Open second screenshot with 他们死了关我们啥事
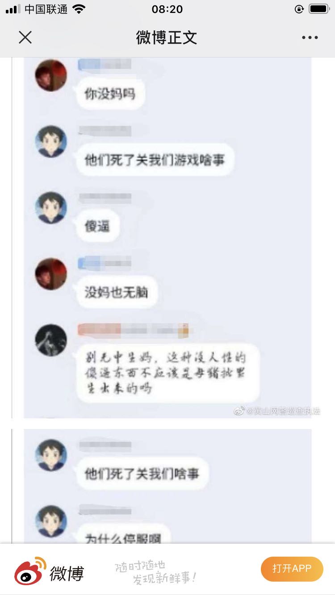335x595 pixels. coord(167,486)
